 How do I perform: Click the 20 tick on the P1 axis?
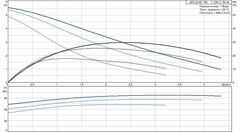coord(5,121)
